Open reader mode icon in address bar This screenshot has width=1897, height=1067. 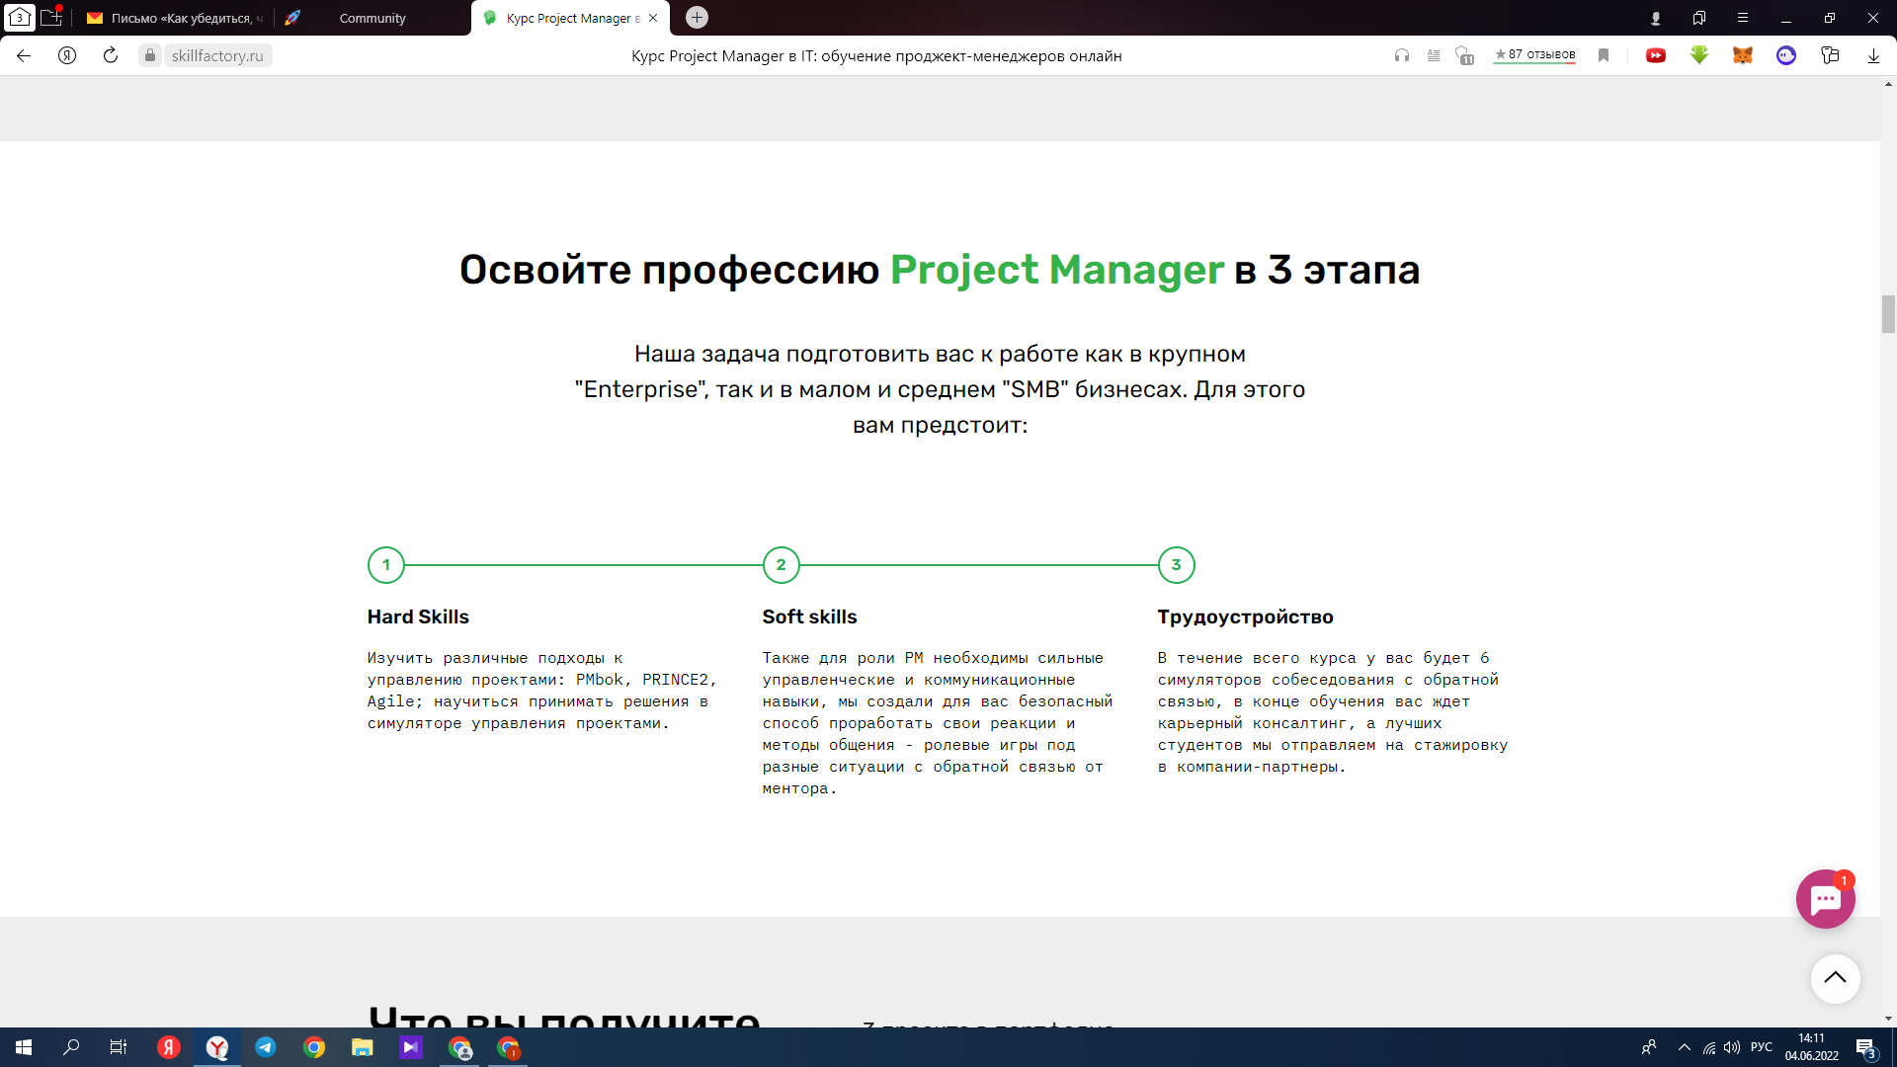(x=1433, y=55)
